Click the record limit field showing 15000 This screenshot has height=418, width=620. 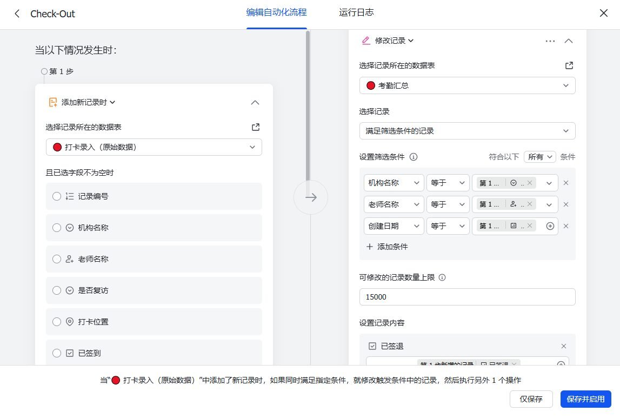467,297
